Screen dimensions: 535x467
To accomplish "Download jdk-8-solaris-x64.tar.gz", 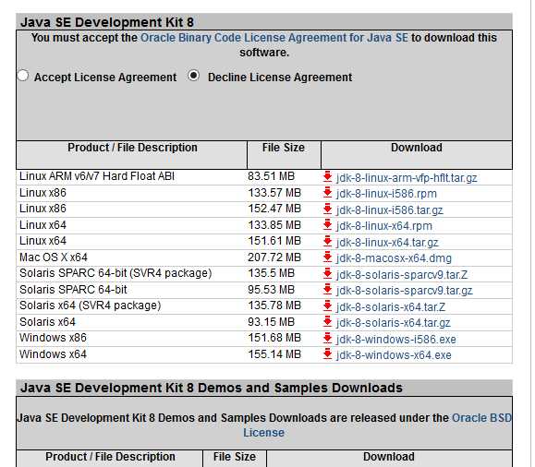I will 393,322.
